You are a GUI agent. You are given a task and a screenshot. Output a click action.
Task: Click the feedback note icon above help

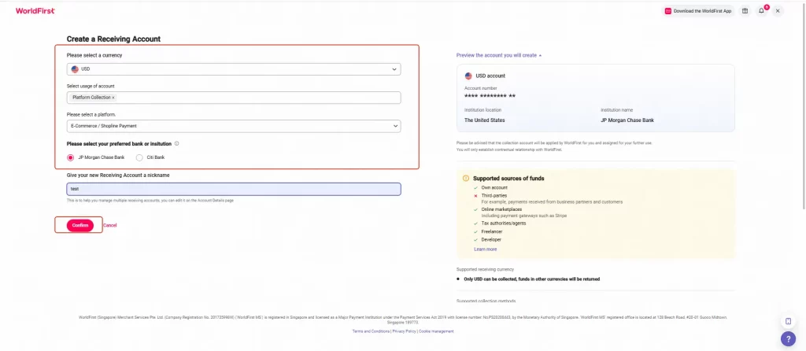(788, 321)
